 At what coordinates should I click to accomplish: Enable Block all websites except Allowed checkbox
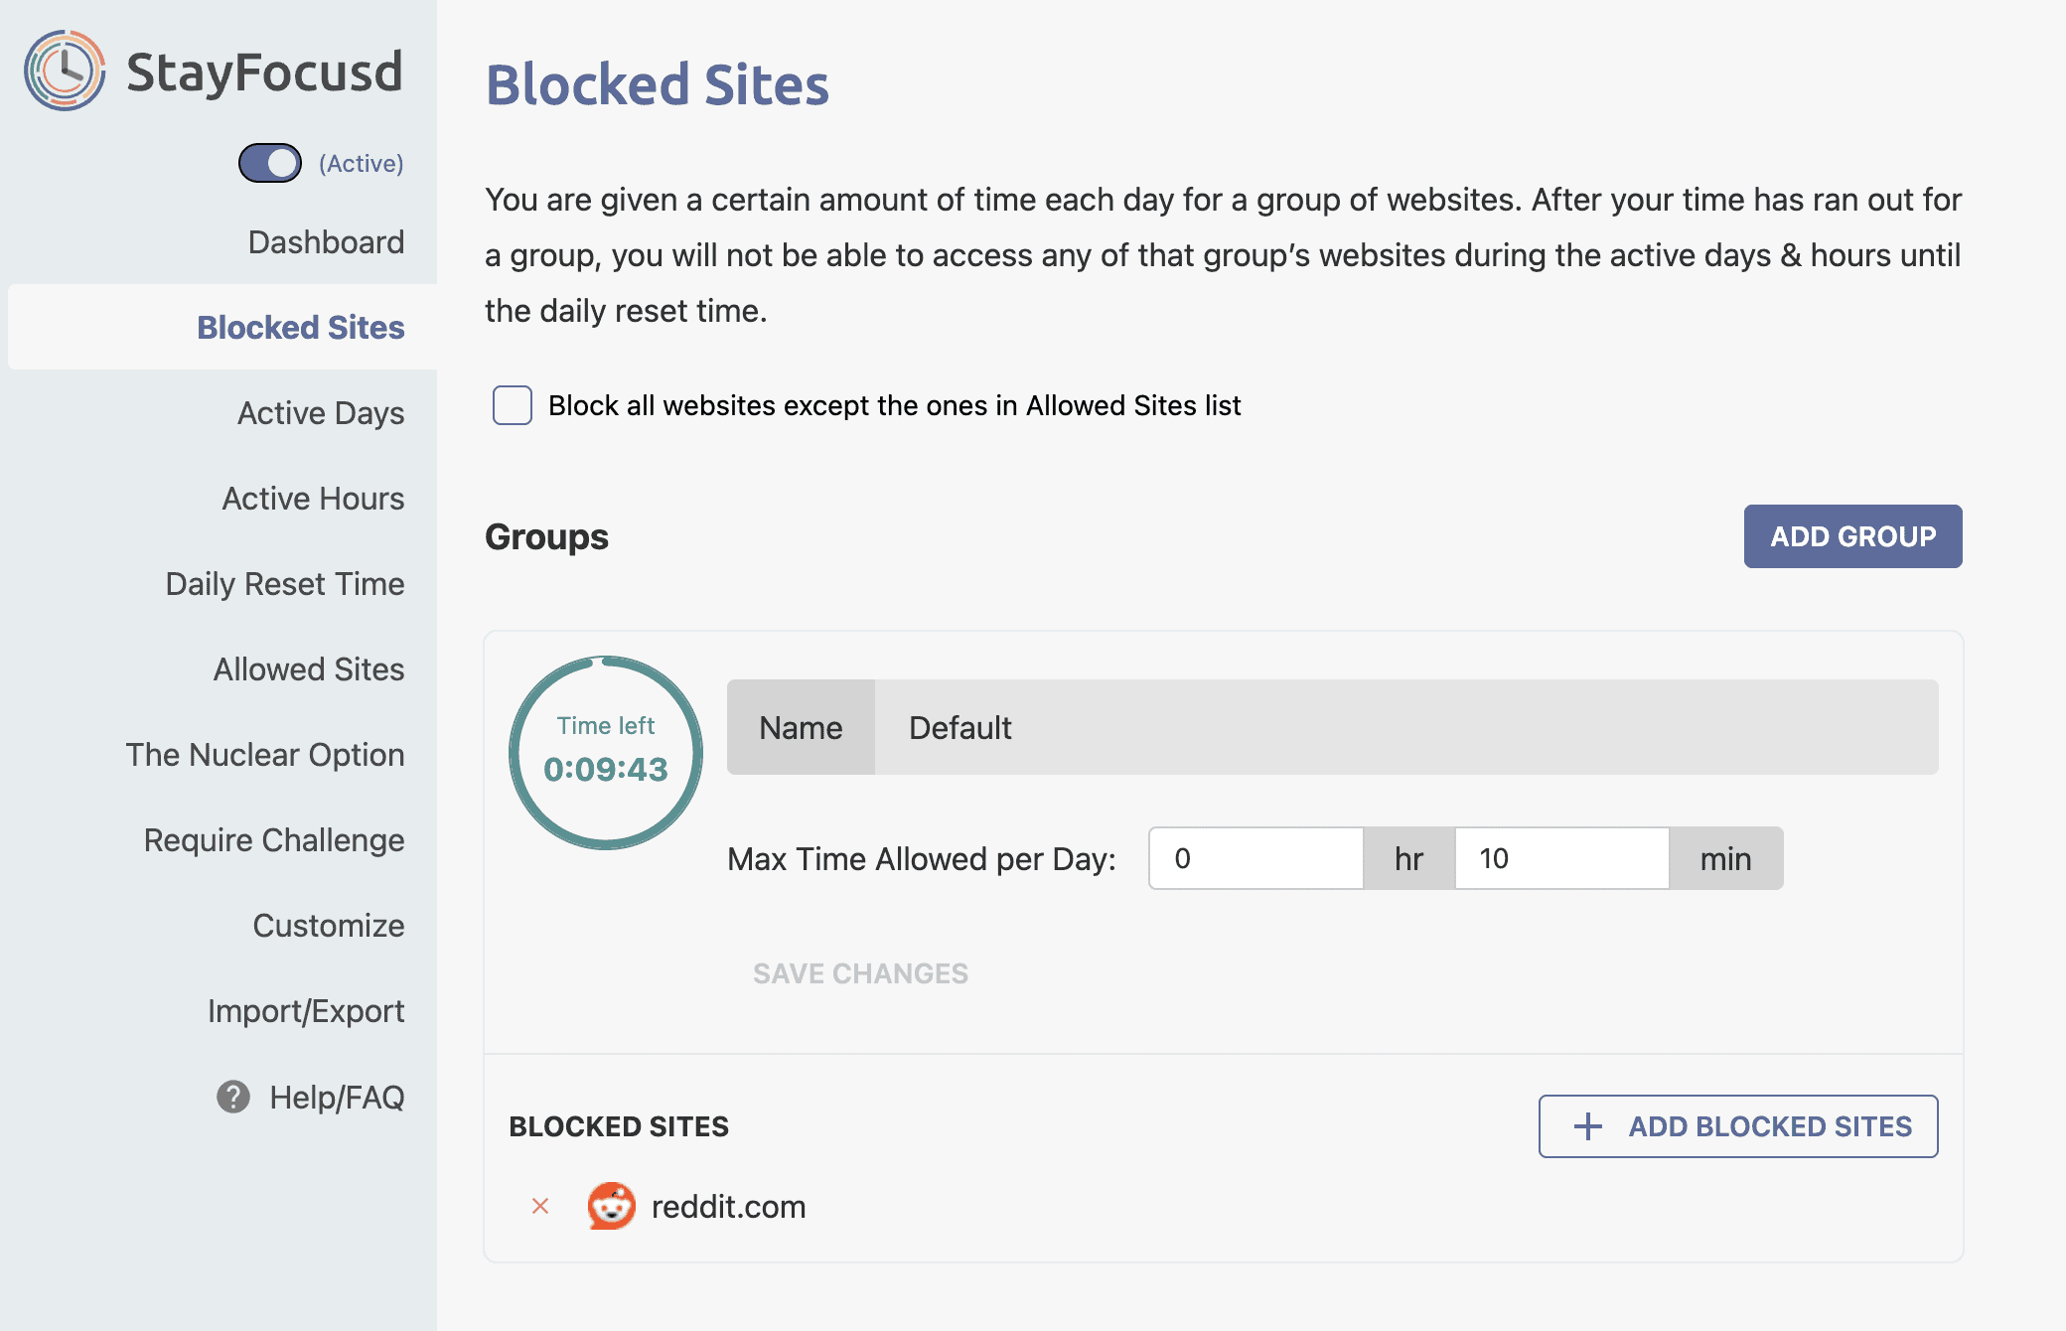513,405
